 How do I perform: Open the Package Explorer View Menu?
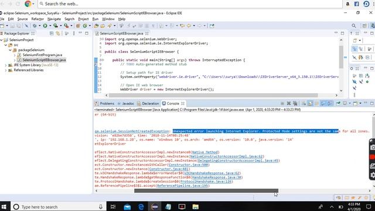pos(74,33)
